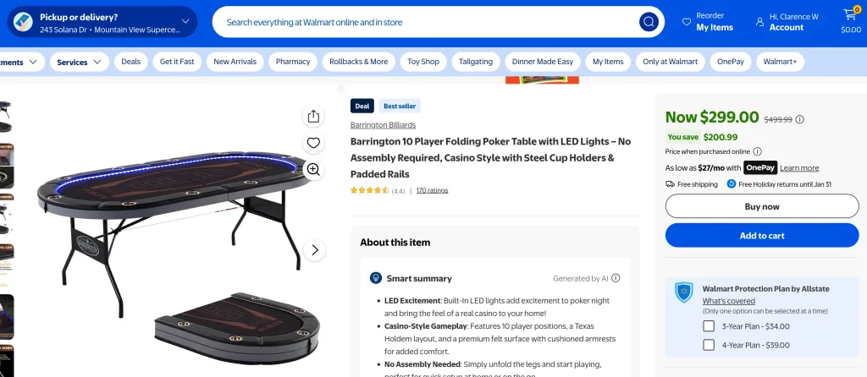Zoom in on product image
Screen dimensions: 867x377
click(x=313, y=170)
